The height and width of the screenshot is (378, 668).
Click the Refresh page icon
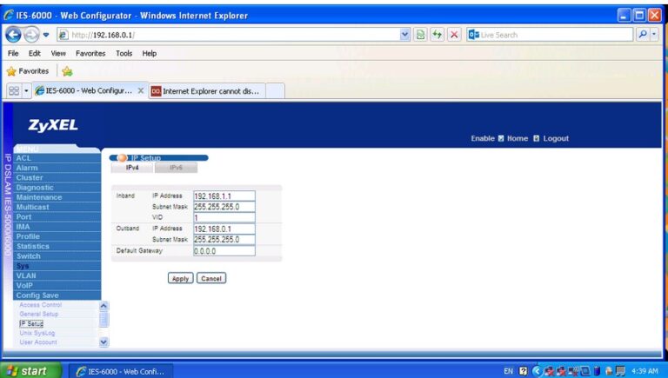pos(438,35)
